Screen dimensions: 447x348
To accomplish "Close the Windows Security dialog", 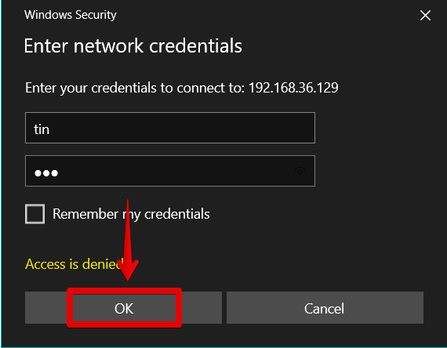I will 425,15.
